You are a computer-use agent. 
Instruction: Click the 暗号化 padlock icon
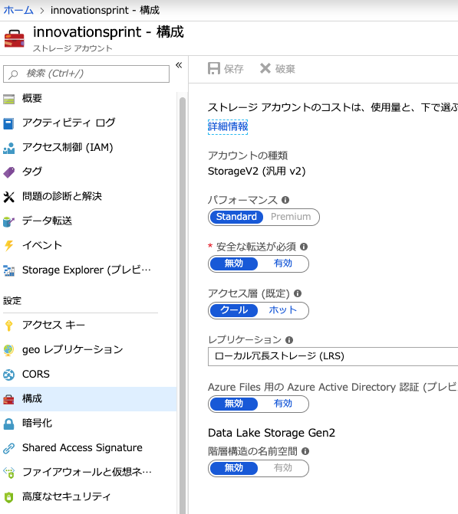tap(9, 424)
